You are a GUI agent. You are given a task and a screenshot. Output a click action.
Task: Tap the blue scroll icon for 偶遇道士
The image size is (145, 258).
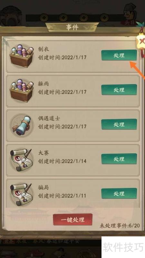click(x=22, y=125)
